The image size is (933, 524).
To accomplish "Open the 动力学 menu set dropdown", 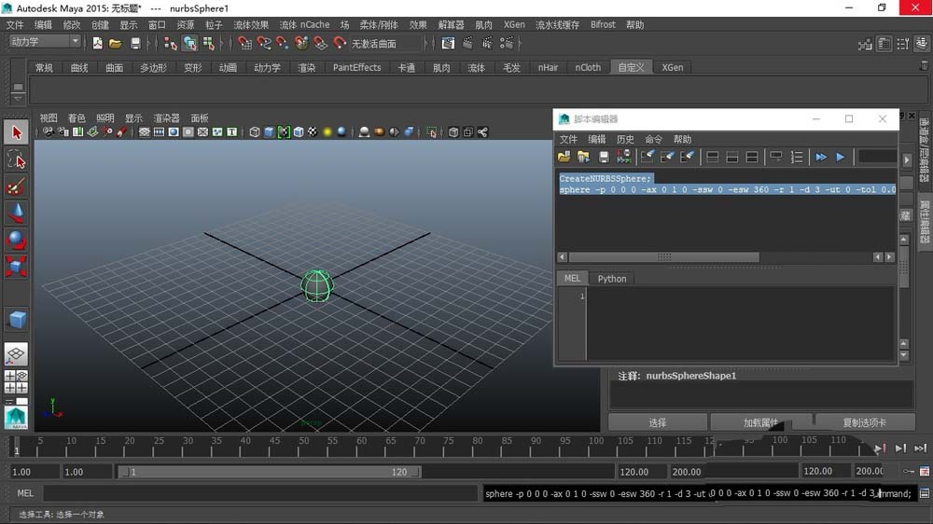I will pos(45,42).
